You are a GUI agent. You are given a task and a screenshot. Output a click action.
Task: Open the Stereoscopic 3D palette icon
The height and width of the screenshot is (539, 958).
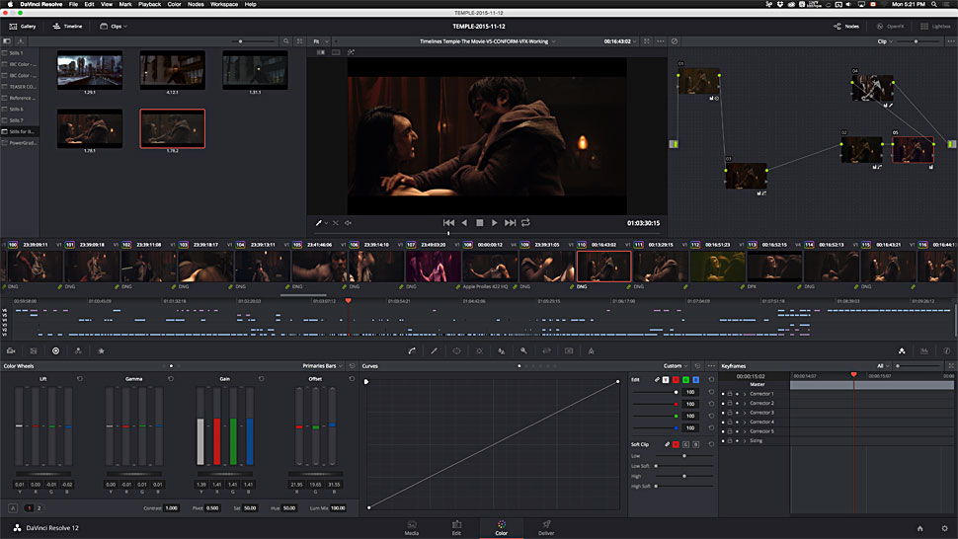[x=569, y=351]
